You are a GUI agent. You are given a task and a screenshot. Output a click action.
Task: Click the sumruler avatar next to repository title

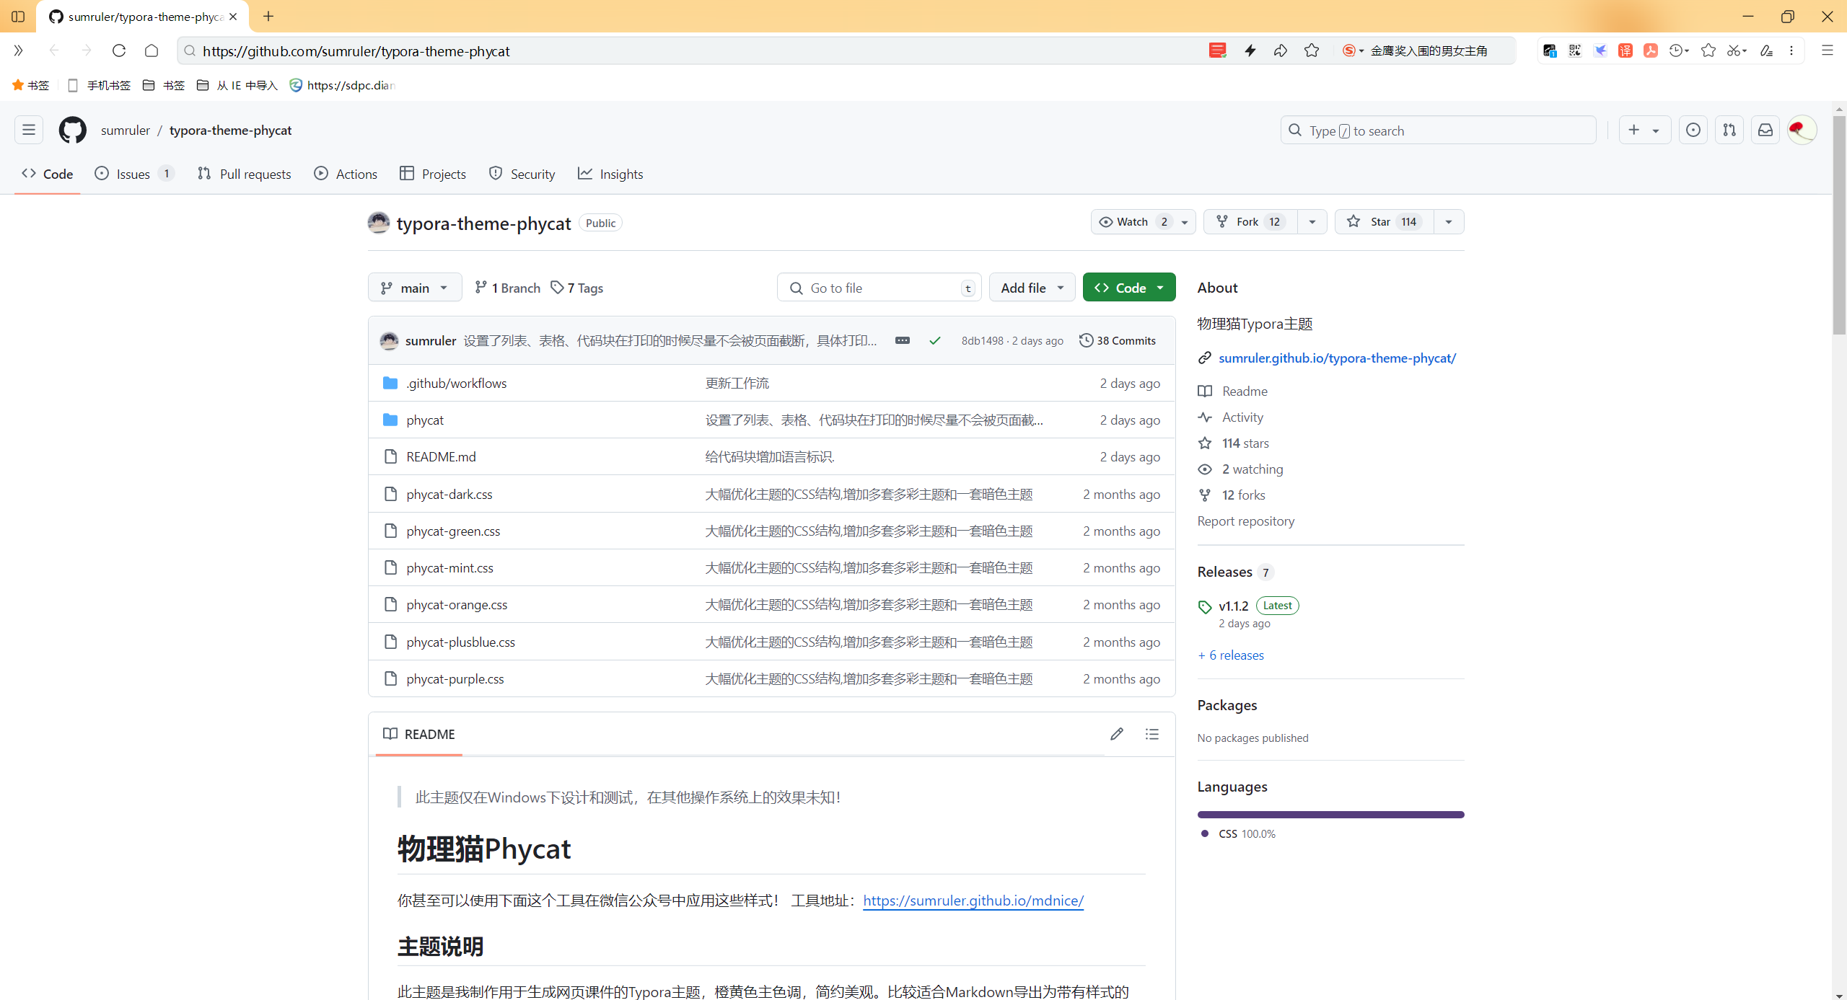pyautogui.click(x=379, y=223)
